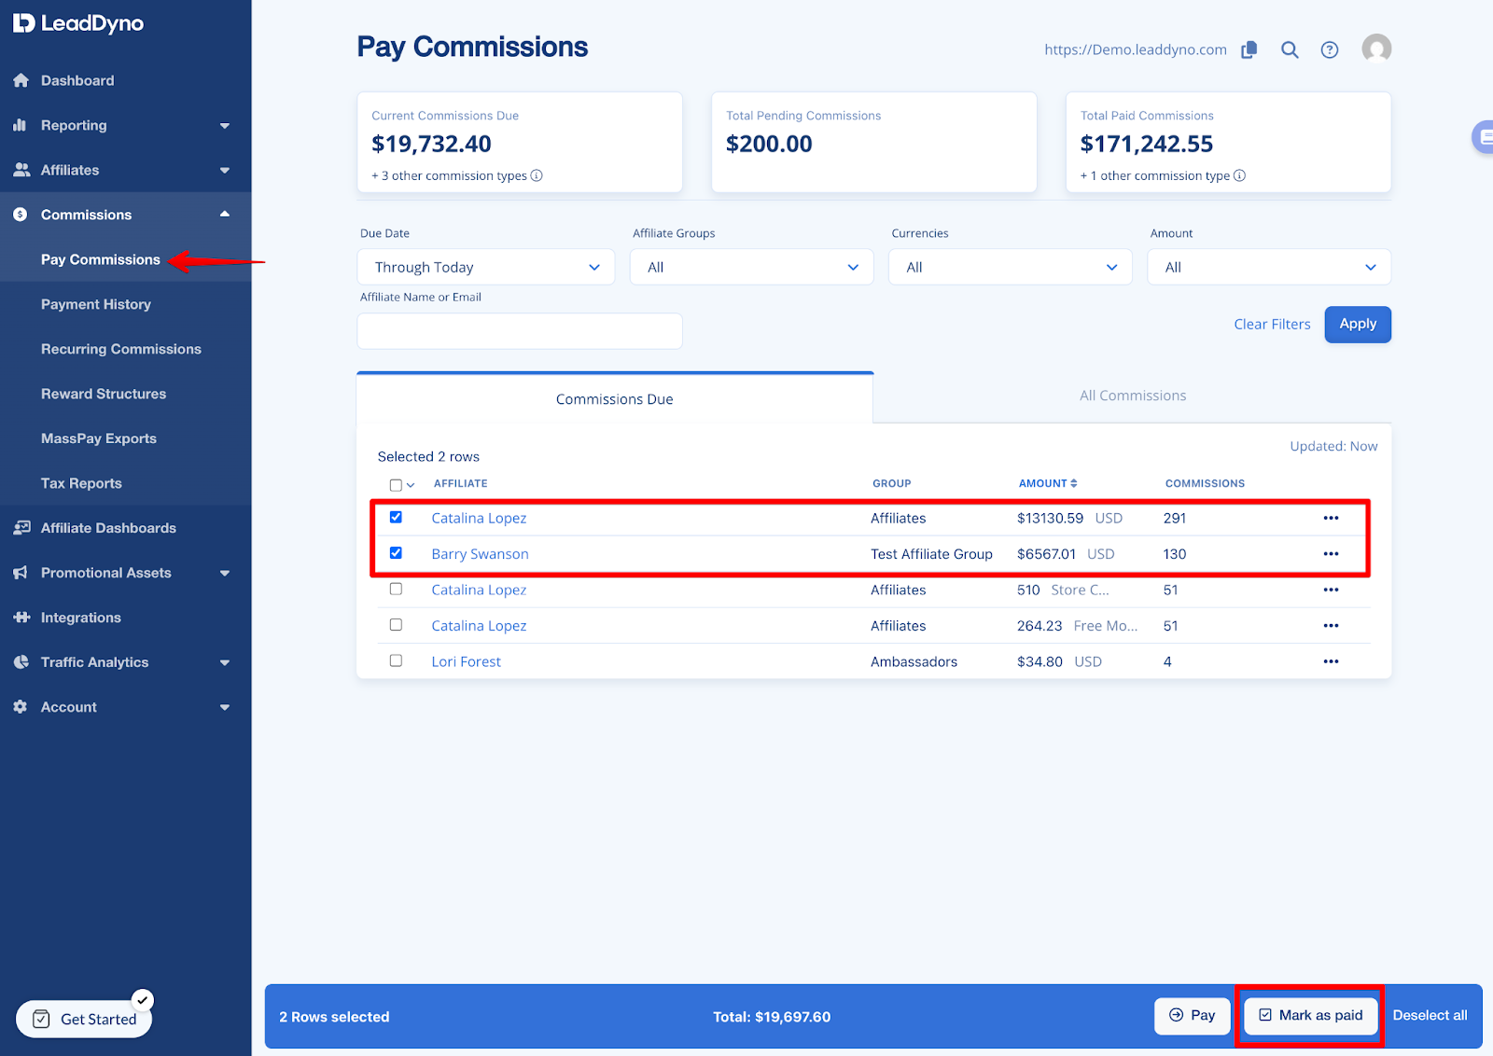Open Catalina Lopez's affiliate profile link
Screen dimensions: 1493x1056
click(479, 518)
